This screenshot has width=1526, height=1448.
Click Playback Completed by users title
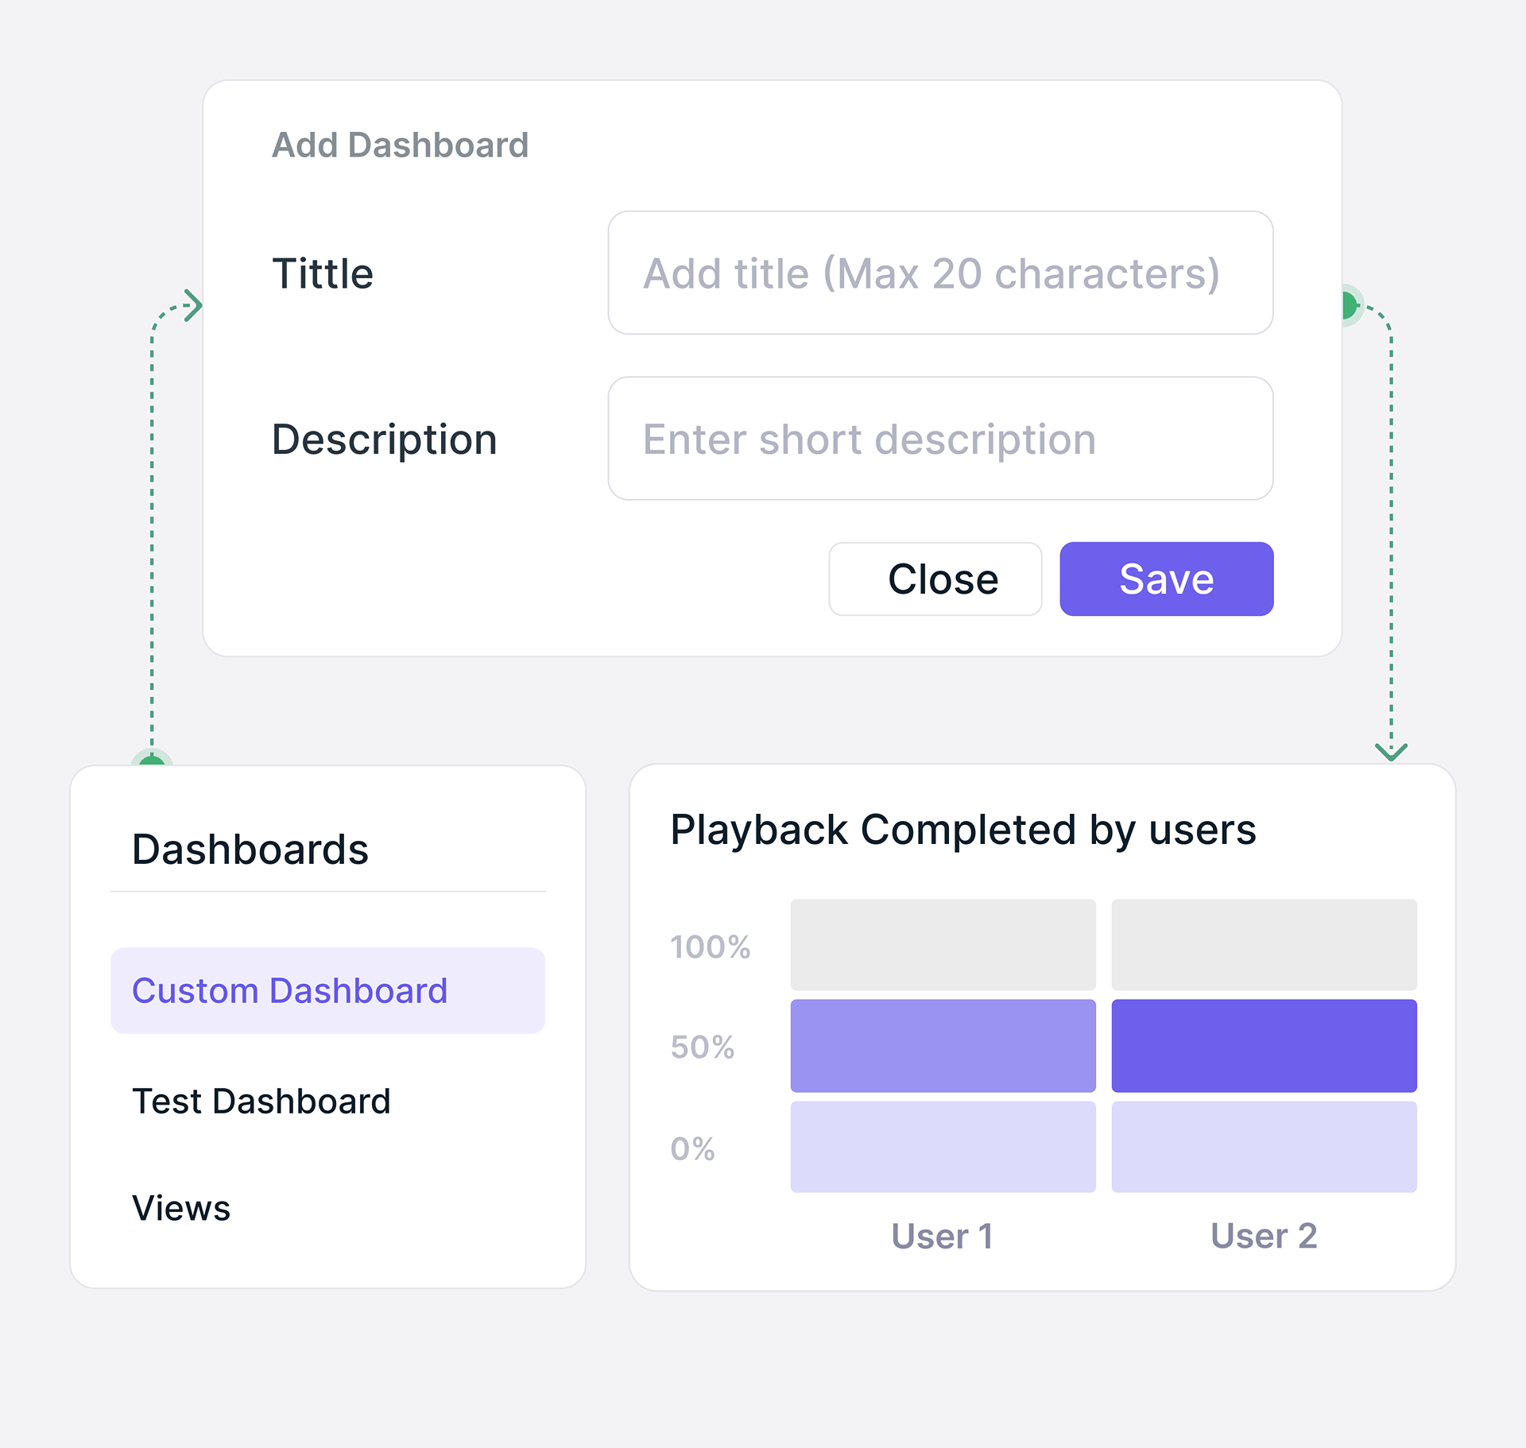click(963, 830)
